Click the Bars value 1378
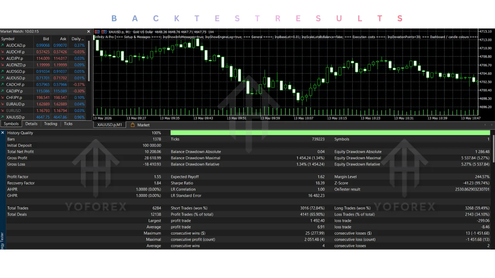Image resolution: width=495 pixels, height=278 pixels. tap(157, 139)
